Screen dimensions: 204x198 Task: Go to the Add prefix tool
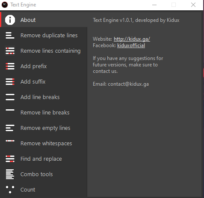[34, 66]
